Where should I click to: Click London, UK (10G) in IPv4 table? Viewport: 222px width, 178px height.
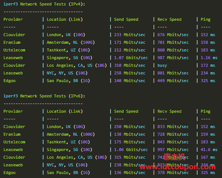pyautogui.click(x=66, y=35)
